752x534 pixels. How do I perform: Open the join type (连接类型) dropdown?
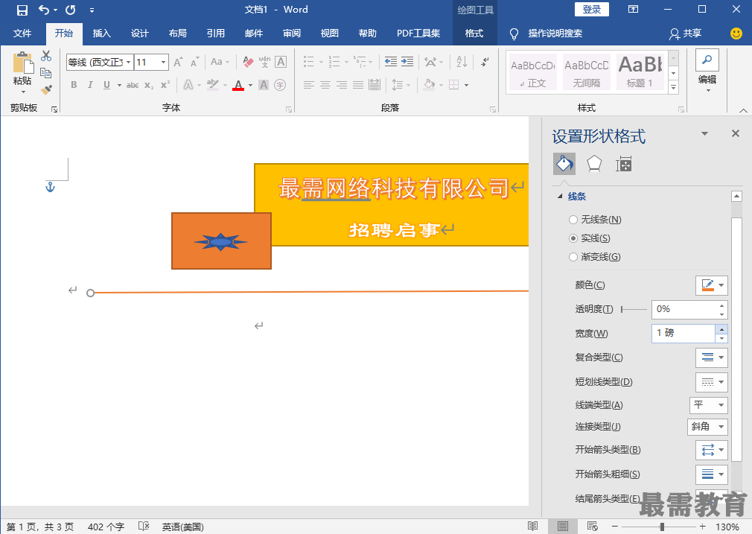[707, 427]
